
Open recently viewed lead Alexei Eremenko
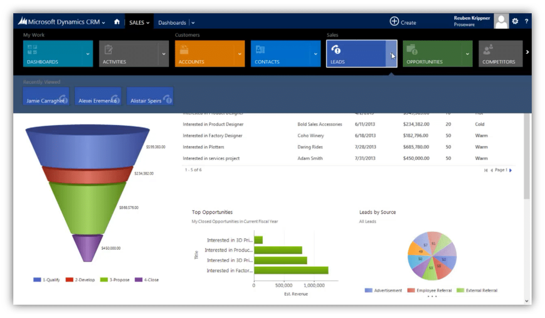click(98, 96)
